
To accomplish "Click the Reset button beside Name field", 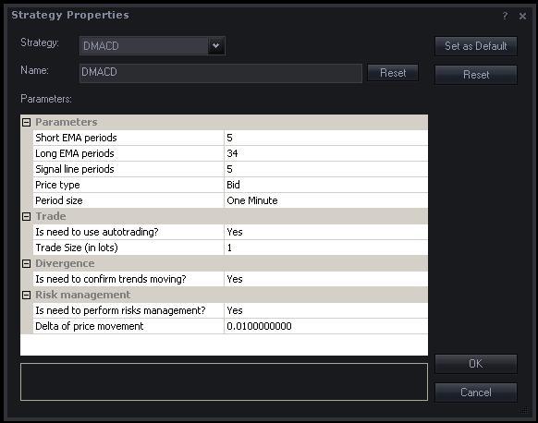I will [393, 73].
